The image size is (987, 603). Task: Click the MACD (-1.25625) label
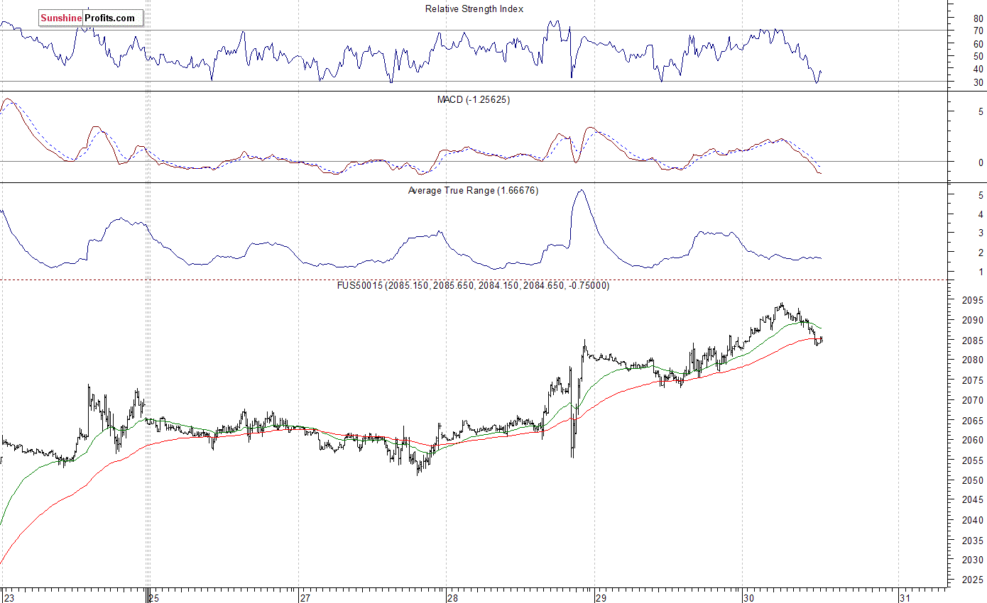coord(473,100)
